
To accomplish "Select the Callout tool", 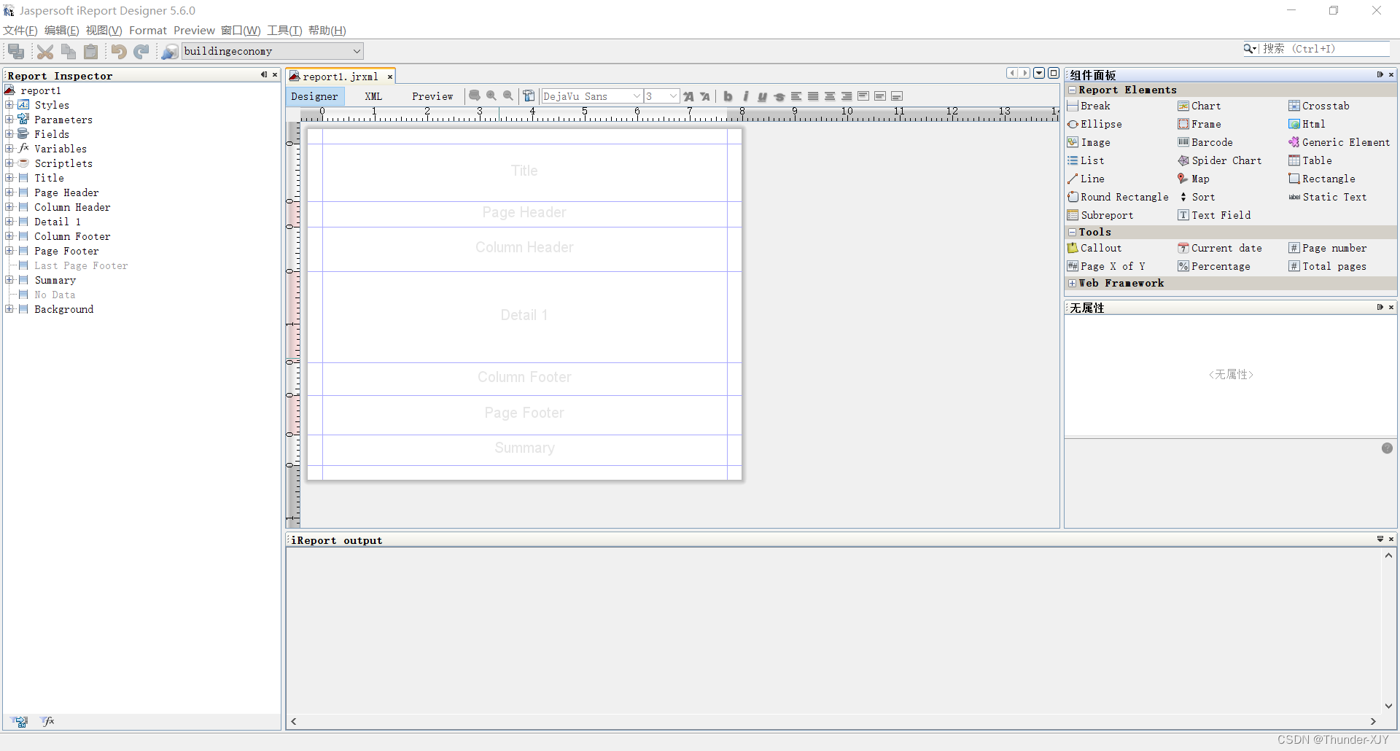I will click(1094, 248).
